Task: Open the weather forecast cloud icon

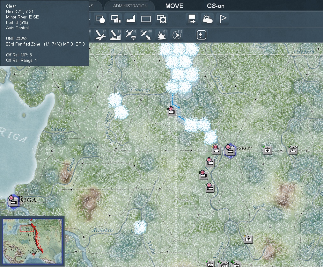Action: (x=208, y=19)
